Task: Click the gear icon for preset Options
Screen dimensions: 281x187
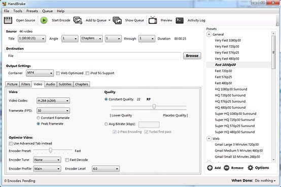Action: 251,168
